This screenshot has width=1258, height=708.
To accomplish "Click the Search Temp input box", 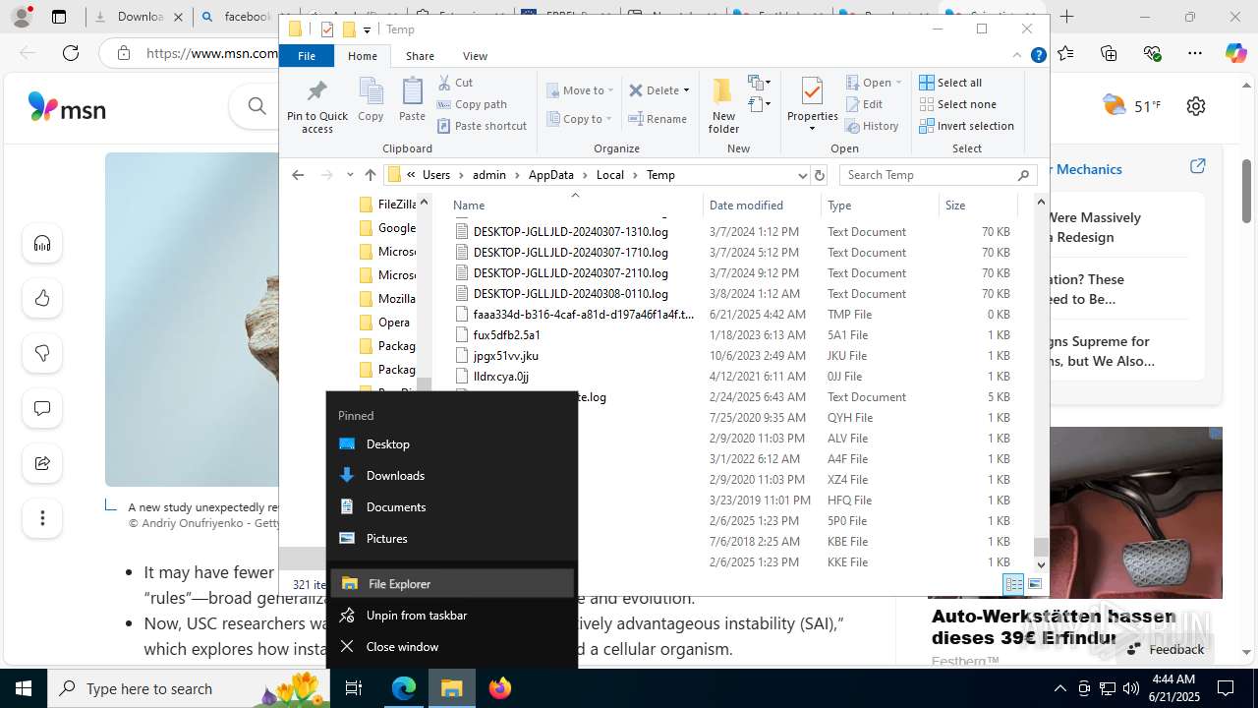I will [929, 175].
